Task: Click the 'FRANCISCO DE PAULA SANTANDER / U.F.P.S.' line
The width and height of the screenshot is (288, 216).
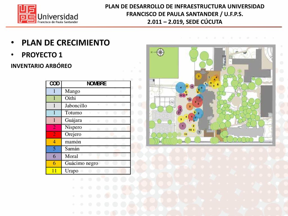Action: click(x=184, y=14)
